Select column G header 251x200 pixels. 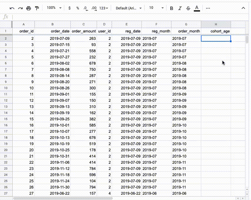pos(186,24)
